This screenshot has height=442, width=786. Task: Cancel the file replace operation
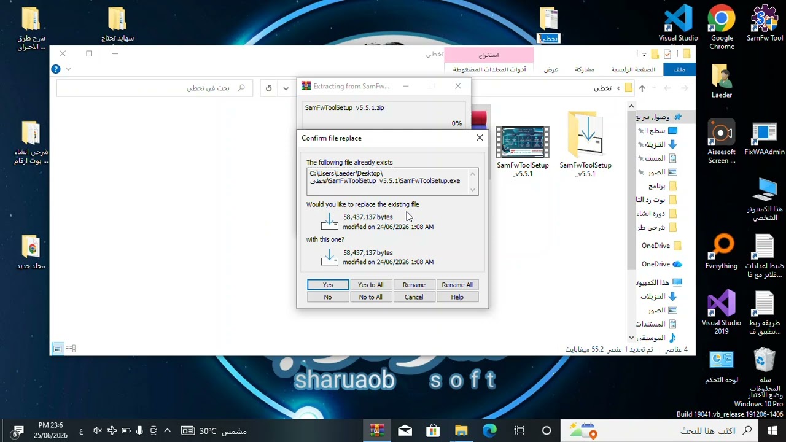414,297
